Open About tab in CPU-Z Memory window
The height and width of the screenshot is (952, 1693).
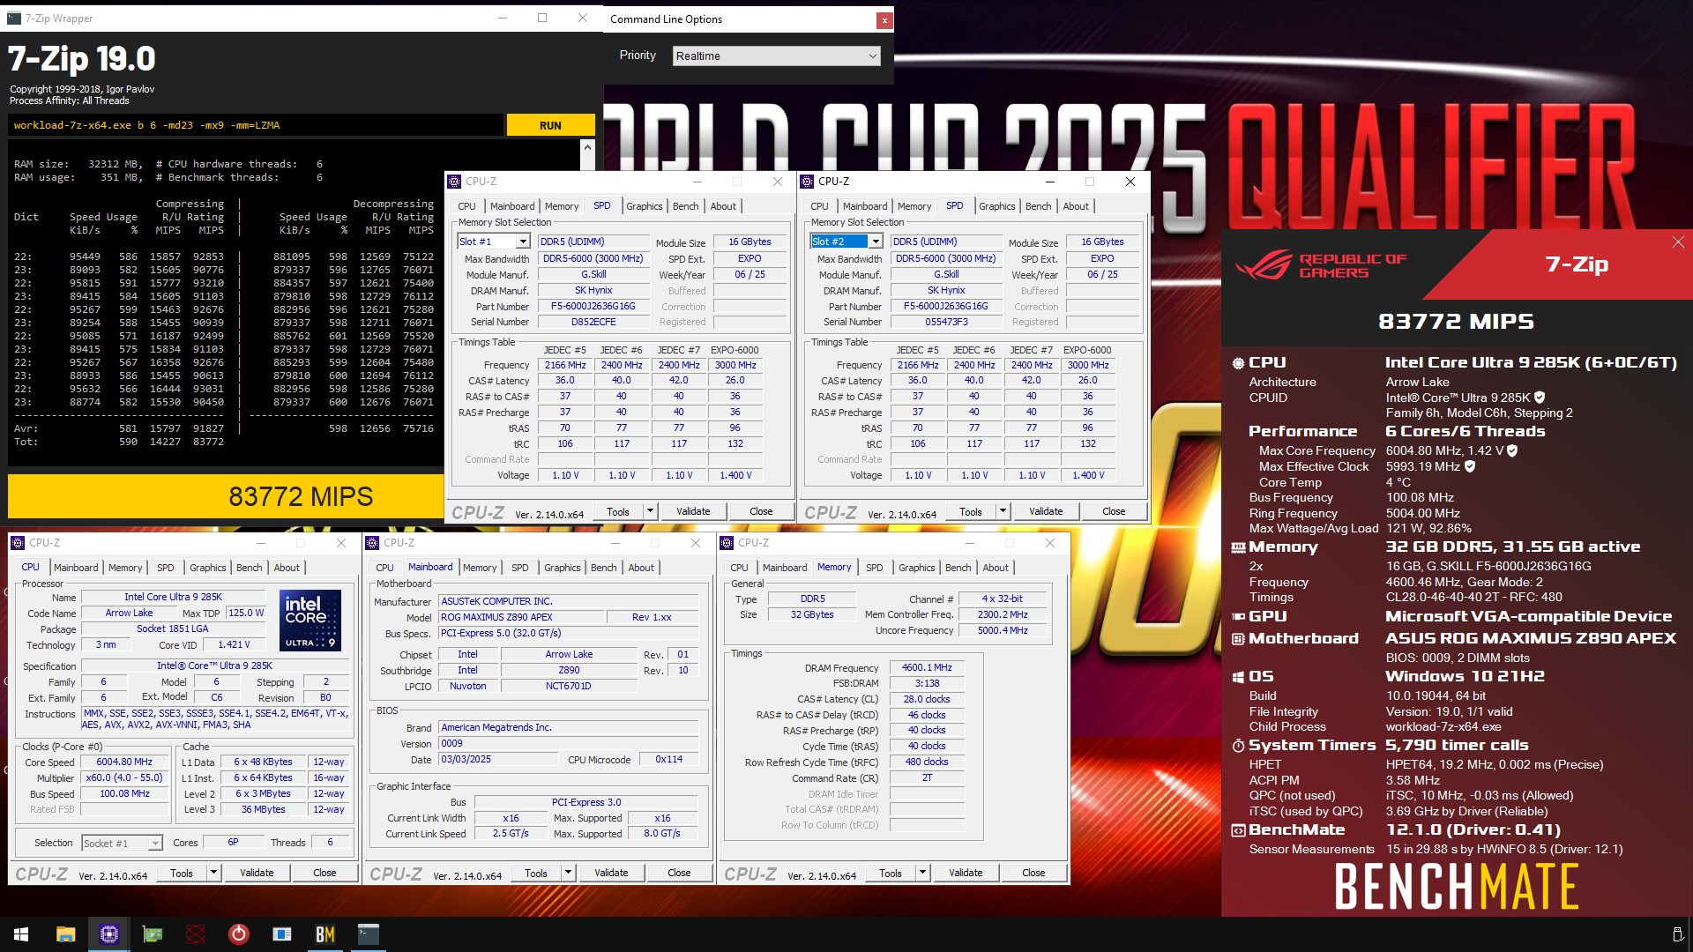[996, 568]
